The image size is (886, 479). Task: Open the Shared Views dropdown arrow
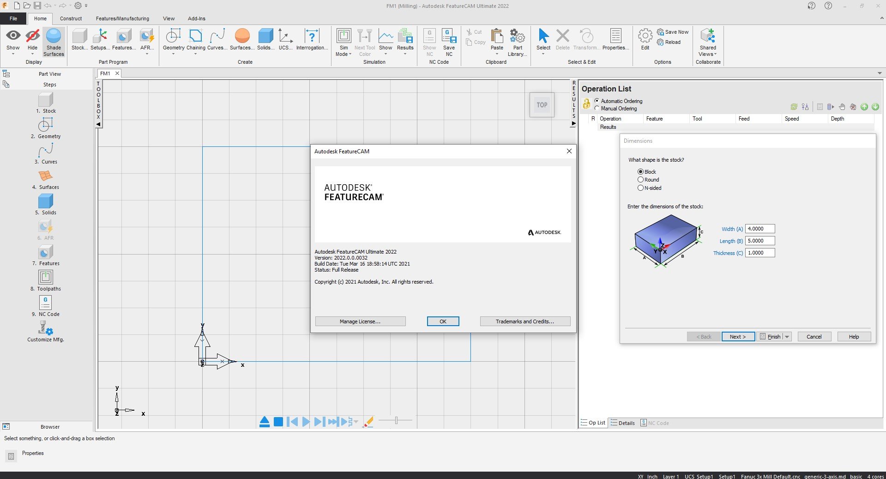click(x=715, y=54)
